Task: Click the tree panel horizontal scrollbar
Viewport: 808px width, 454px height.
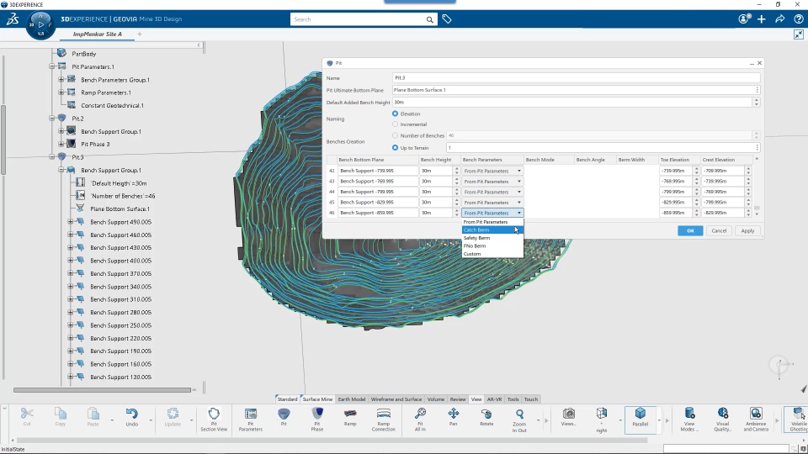Action: click(x=102, y=390)
